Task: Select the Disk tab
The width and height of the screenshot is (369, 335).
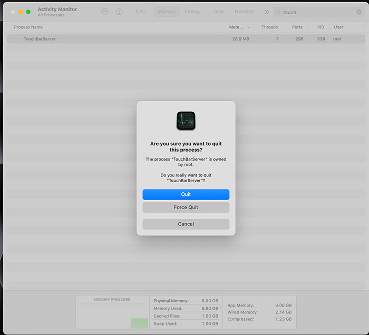Action: 218,12
